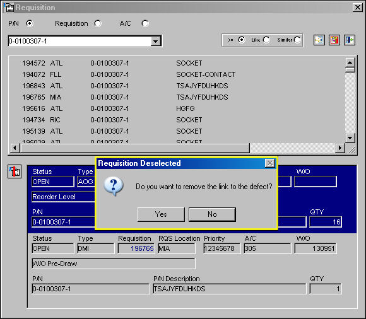Click the list's vertical scrollbar up arrow
The height and width of the screenshot is (319, 366).
click(x=350, y=62)
